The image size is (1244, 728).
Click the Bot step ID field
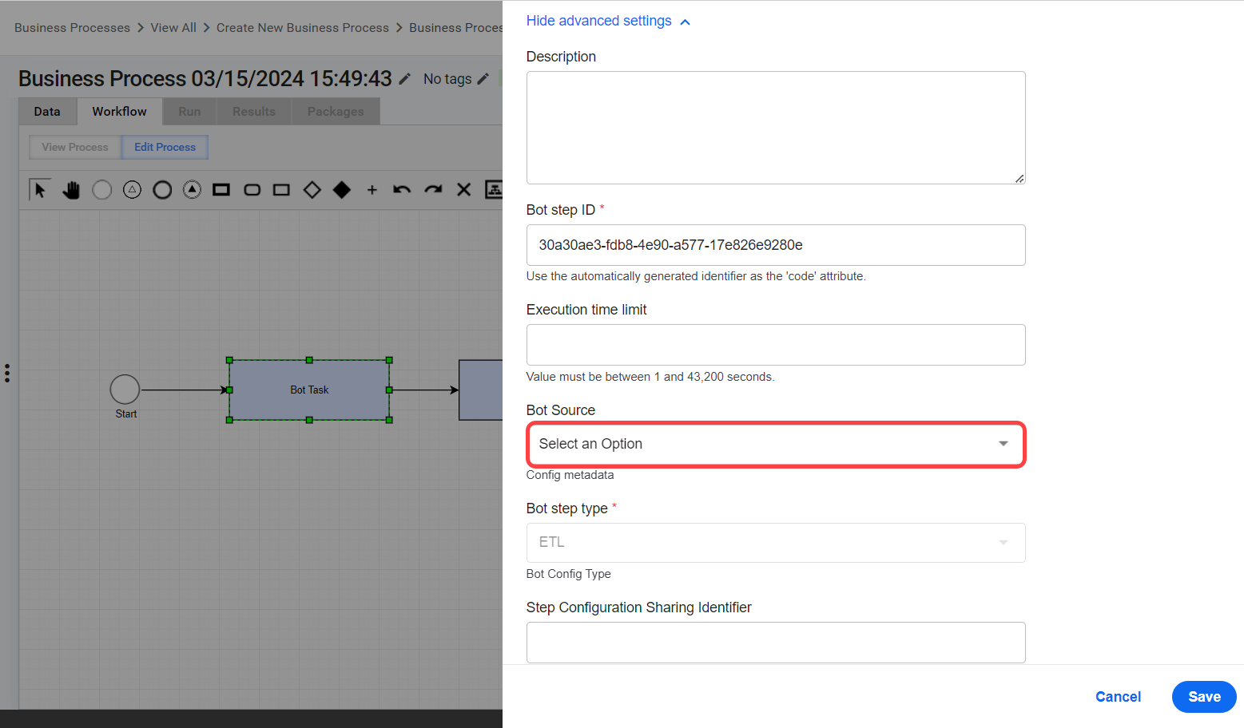click(776, 245)
